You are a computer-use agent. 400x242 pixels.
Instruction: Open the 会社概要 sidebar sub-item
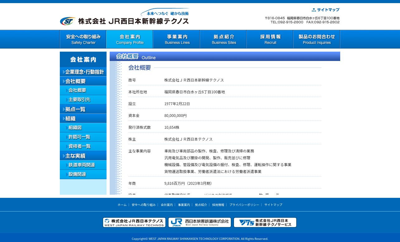83,91
